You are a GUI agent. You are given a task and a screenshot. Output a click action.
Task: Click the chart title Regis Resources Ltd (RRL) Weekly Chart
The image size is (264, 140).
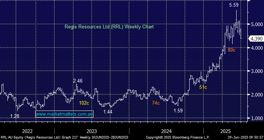[x=109, y=27]
